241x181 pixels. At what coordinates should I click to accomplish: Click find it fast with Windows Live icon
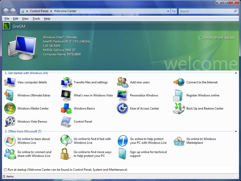[x=66, y=140]
